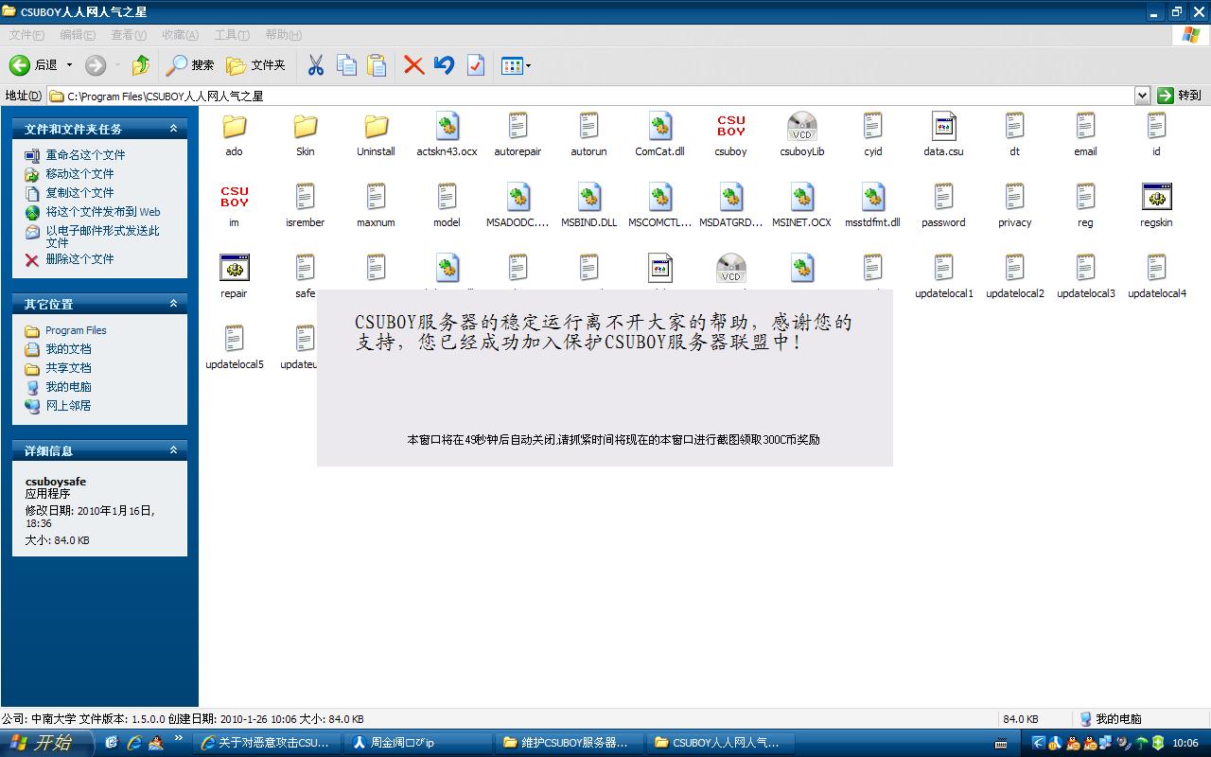The height and width of the screenshot is (757, 1211).
Task: Collapse the 详细信息 panel
Action: [x=173, y=450]
